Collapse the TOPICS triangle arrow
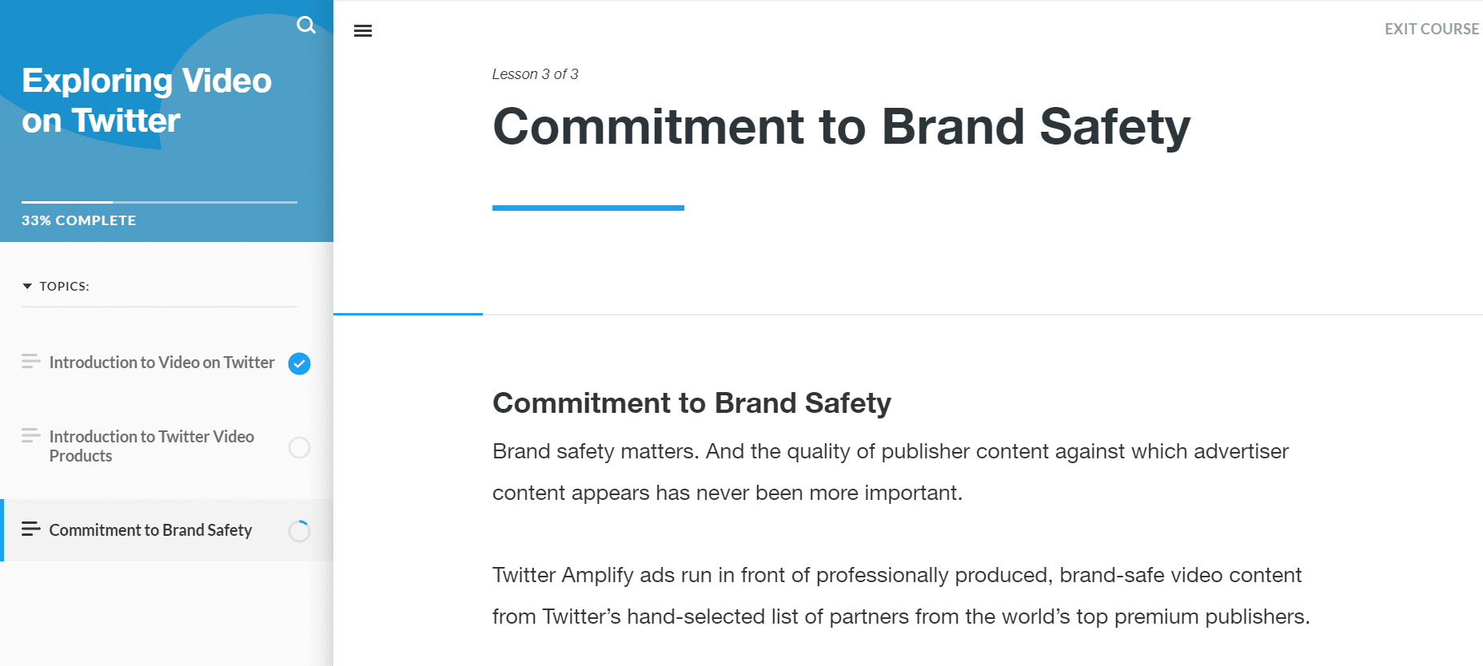Image resolution: width=1483 pixels, height=666 pixels. 27,286
